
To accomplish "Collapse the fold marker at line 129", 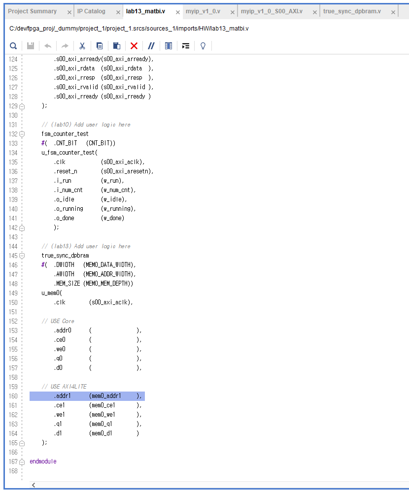I will point(22,106).
